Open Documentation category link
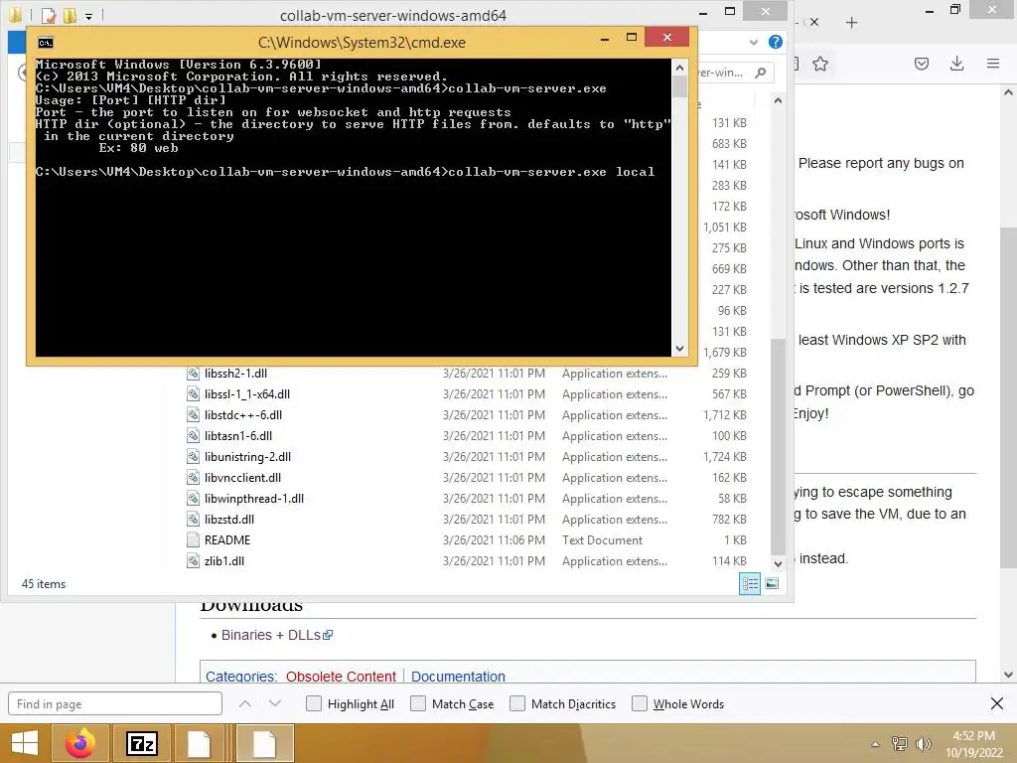 coord(458,676)
